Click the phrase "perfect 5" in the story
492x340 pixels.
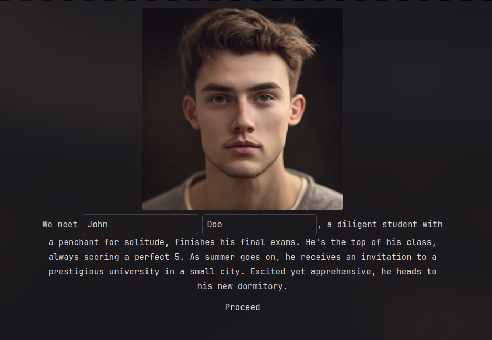[160, 257]
